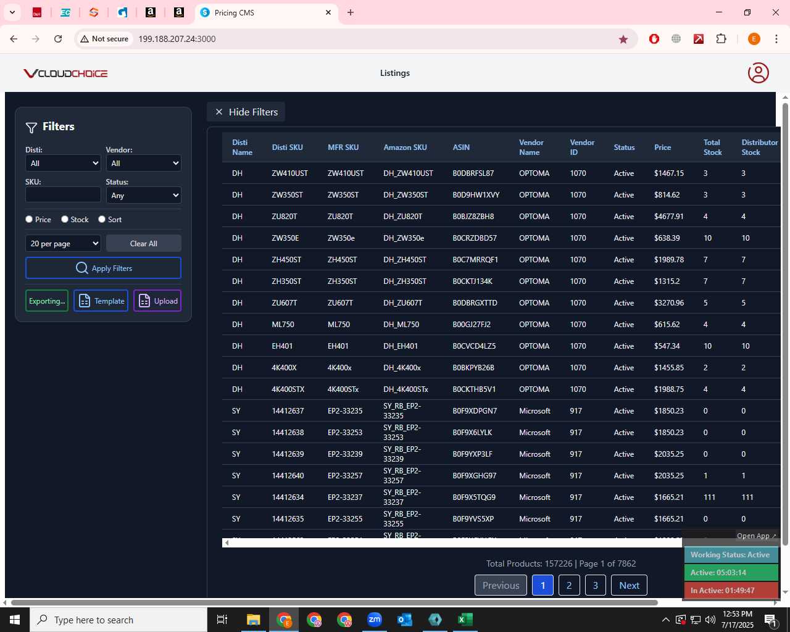Click the table's horizontal scrollbar left arrow
The height and width of the screenshot is (632, 790).
pyautogui.click(x=227, y=543)
